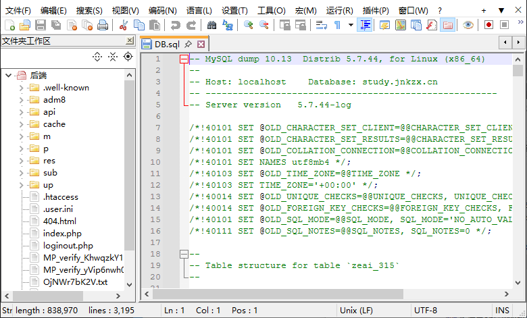Image resolution: width=527 pixels, height=318 pixels.
Task: Unfold all folders in the workspace panel
Action: (x=97, y=57)
